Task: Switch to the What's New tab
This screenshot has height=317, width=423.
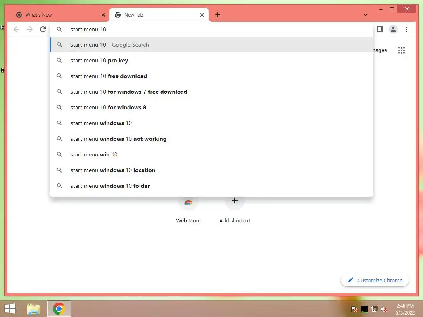Action: coord(59,15)
